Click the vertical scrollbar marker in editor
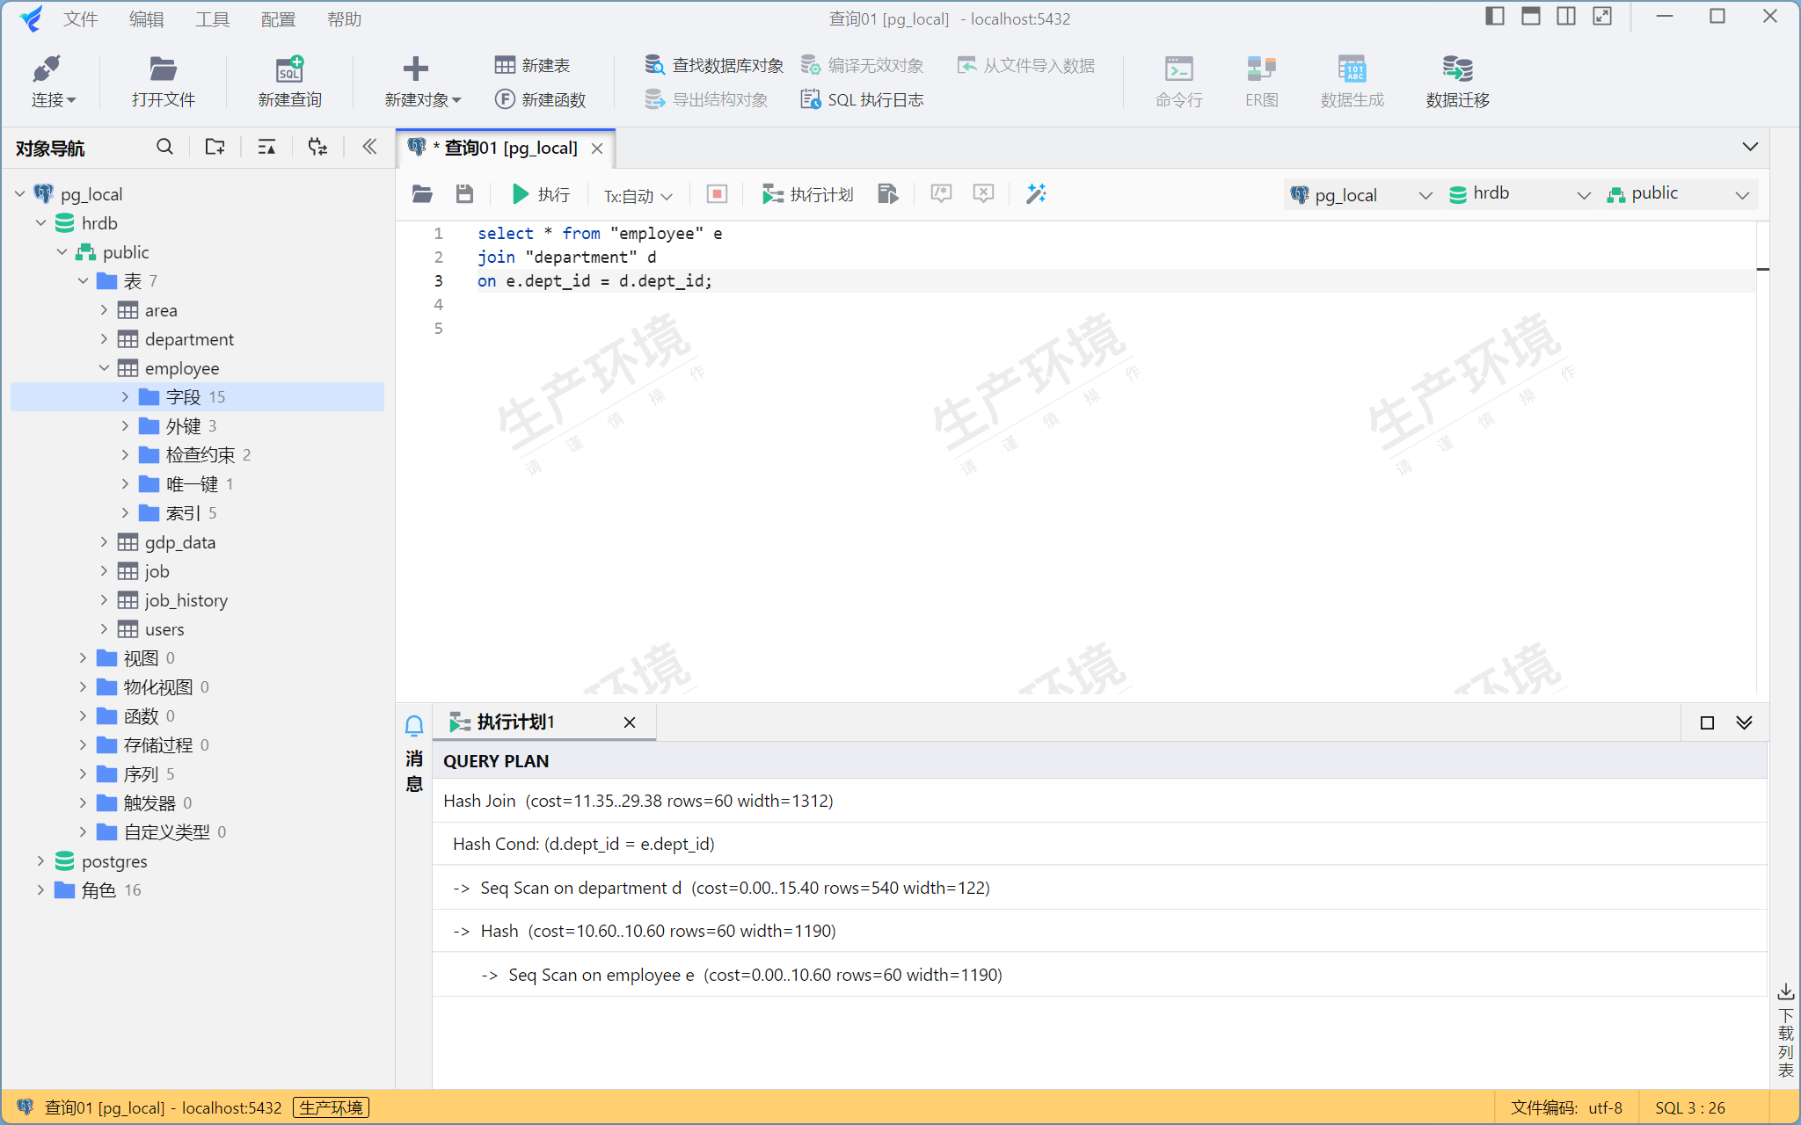This screenshot has width=1801, height=1125. 1762,269
